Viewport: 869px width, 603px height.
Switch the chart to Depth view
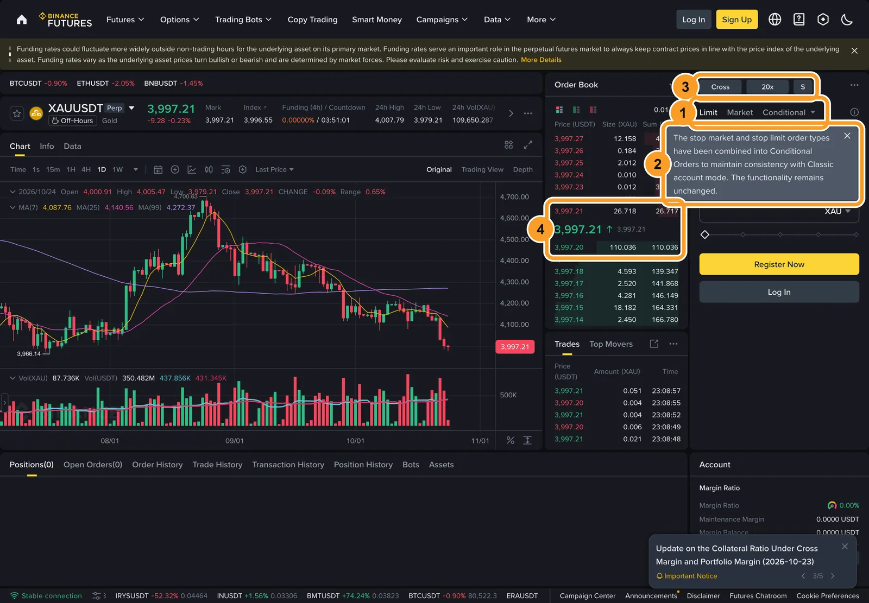coord(523,169)
